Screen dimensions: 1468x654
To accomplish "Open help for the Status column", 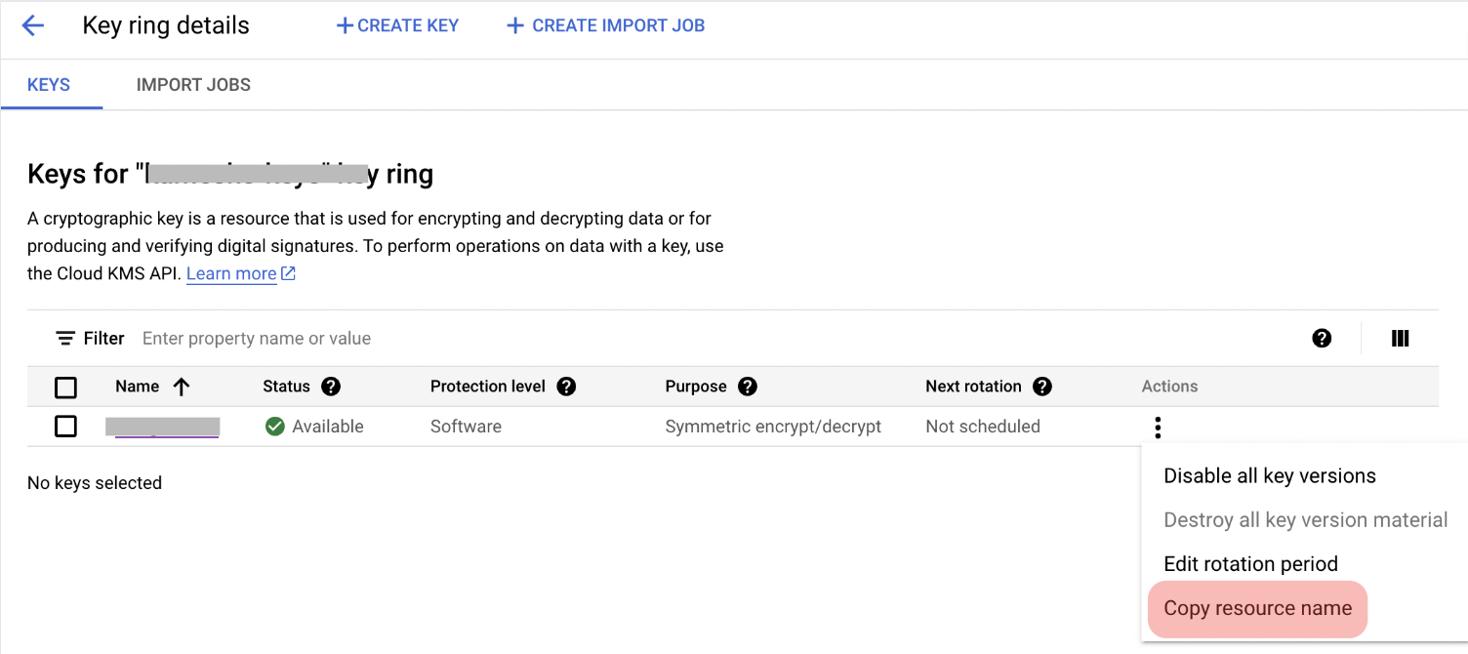I will click(x=331, y=387).
